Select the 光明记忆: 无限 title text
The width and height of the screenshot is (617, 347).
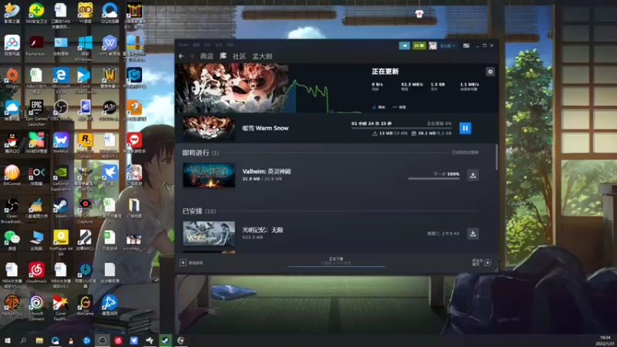(262, 230)
